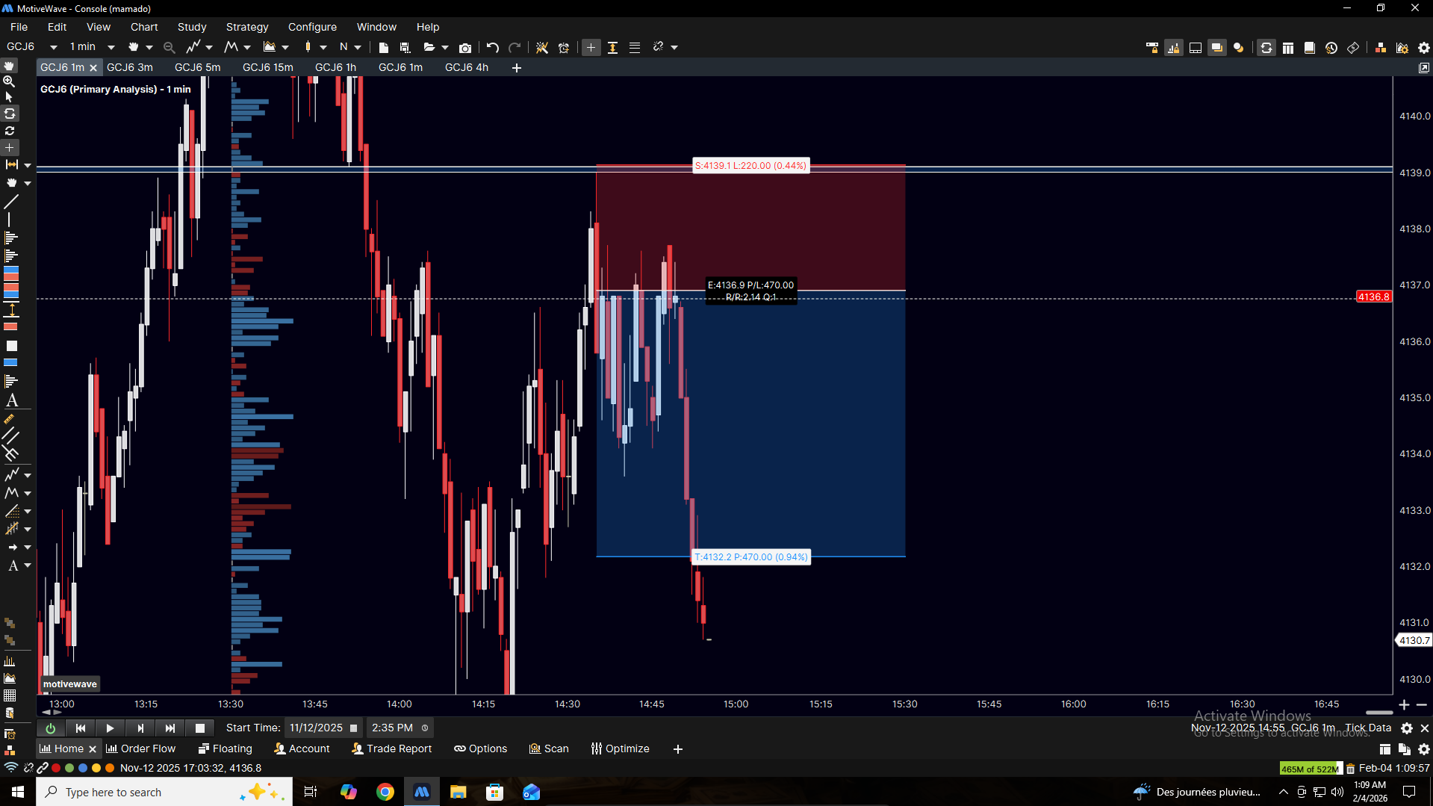Click the Redo arrow icon
The width and height of the screenshot is (1433, 806).
pos(515,47)
